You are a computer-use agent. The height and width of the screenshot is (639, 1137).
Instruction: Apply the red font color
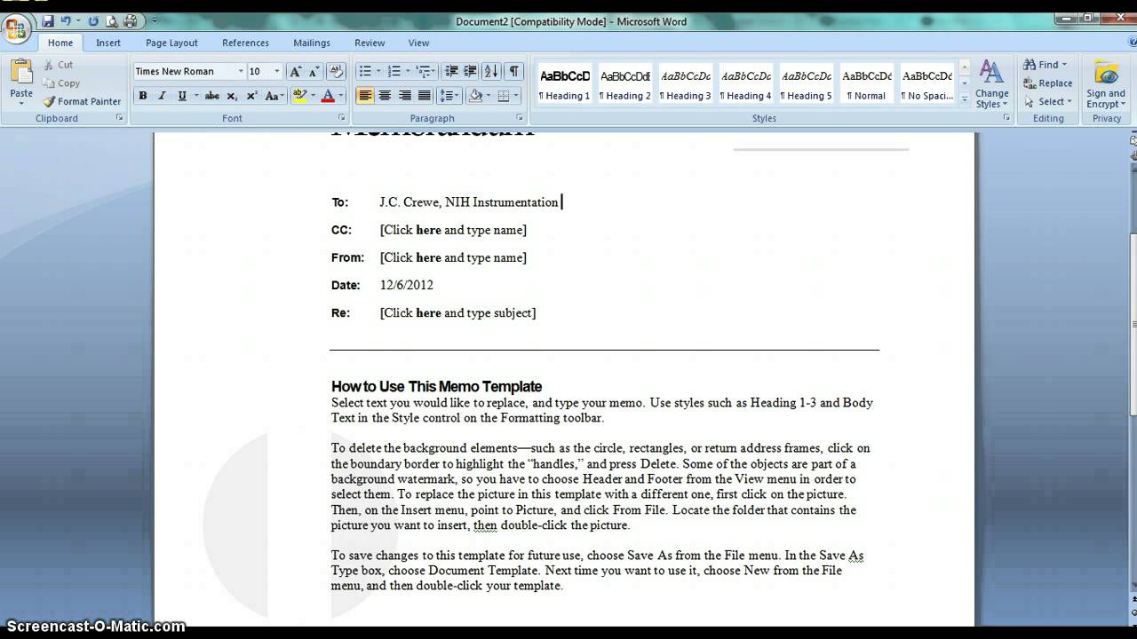coord(328,96)
